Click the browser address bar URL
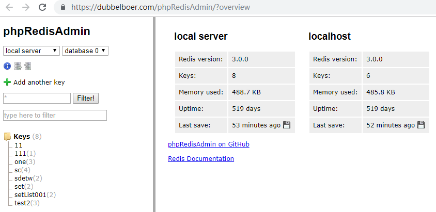Viewport: 436px width, 212px height. point(161,7)
